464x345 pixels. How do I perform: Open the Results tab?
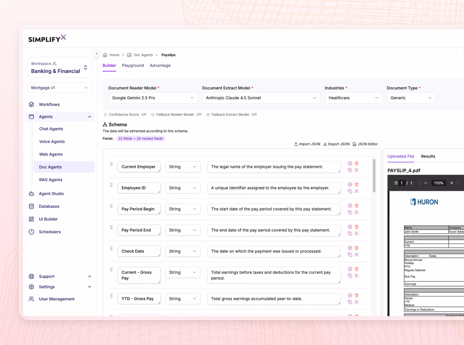(x=428, y=156)
